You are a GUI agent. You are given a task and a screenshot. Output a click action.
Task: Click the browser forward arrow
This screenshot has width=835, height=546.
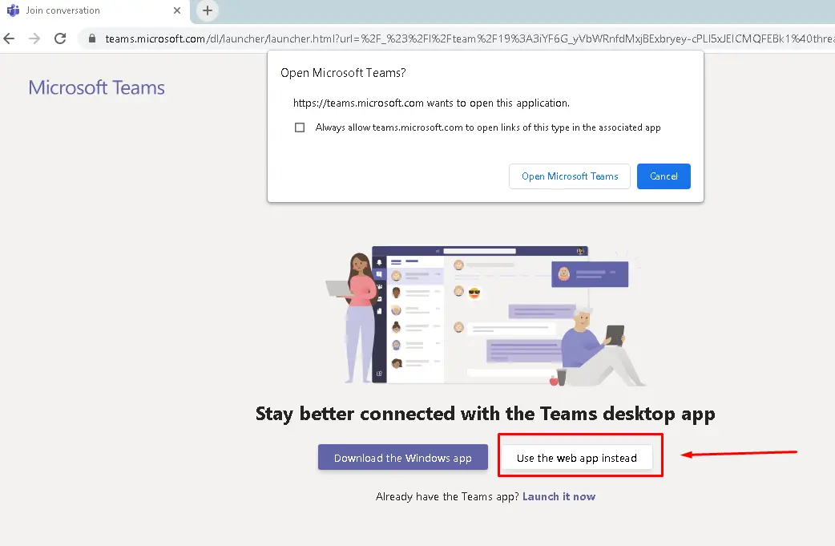coord(34,38)
